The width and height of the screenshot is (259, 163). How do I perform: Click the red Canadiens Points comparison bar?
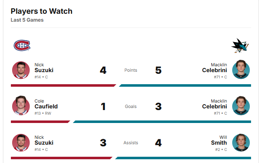pyautogui.click(x=64, y=85)
